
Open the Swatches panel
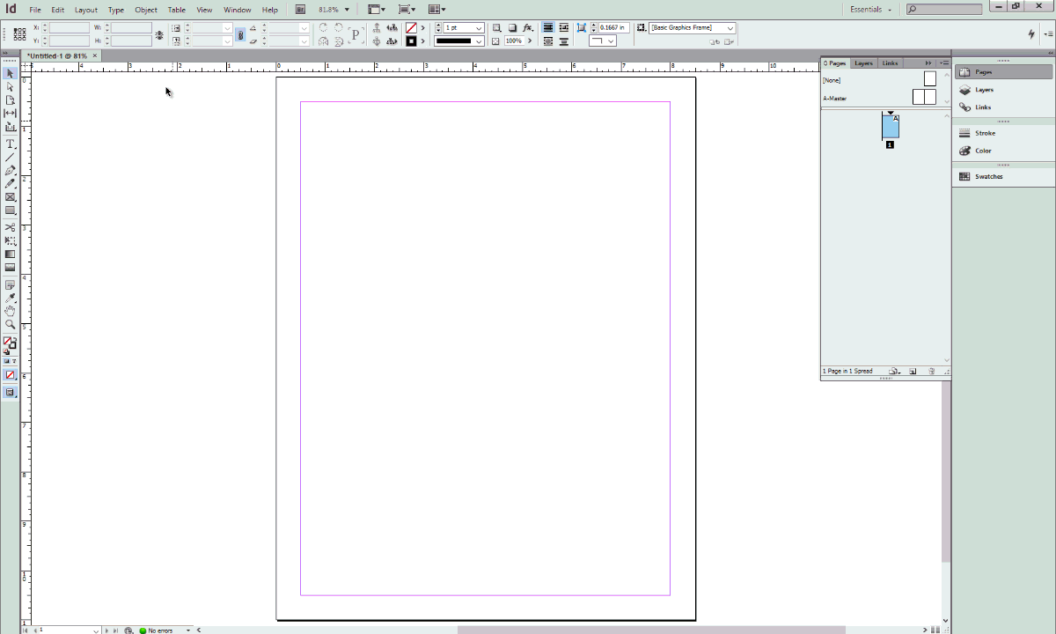pos(987,176)
